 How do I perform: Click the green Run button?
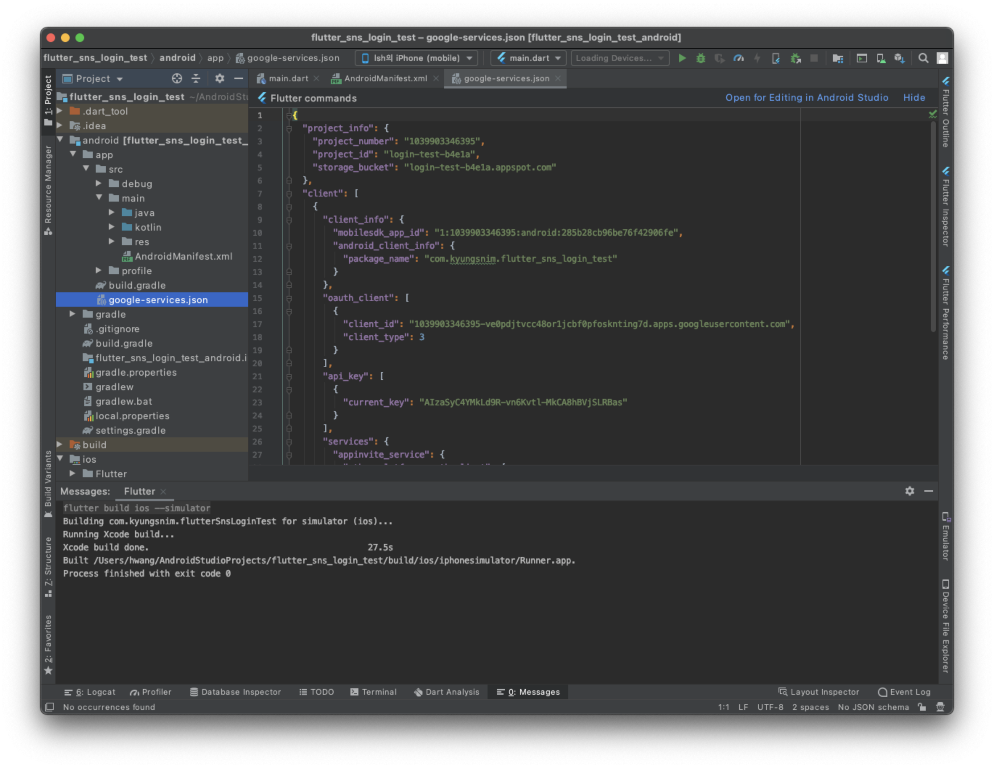pos(682,58)
